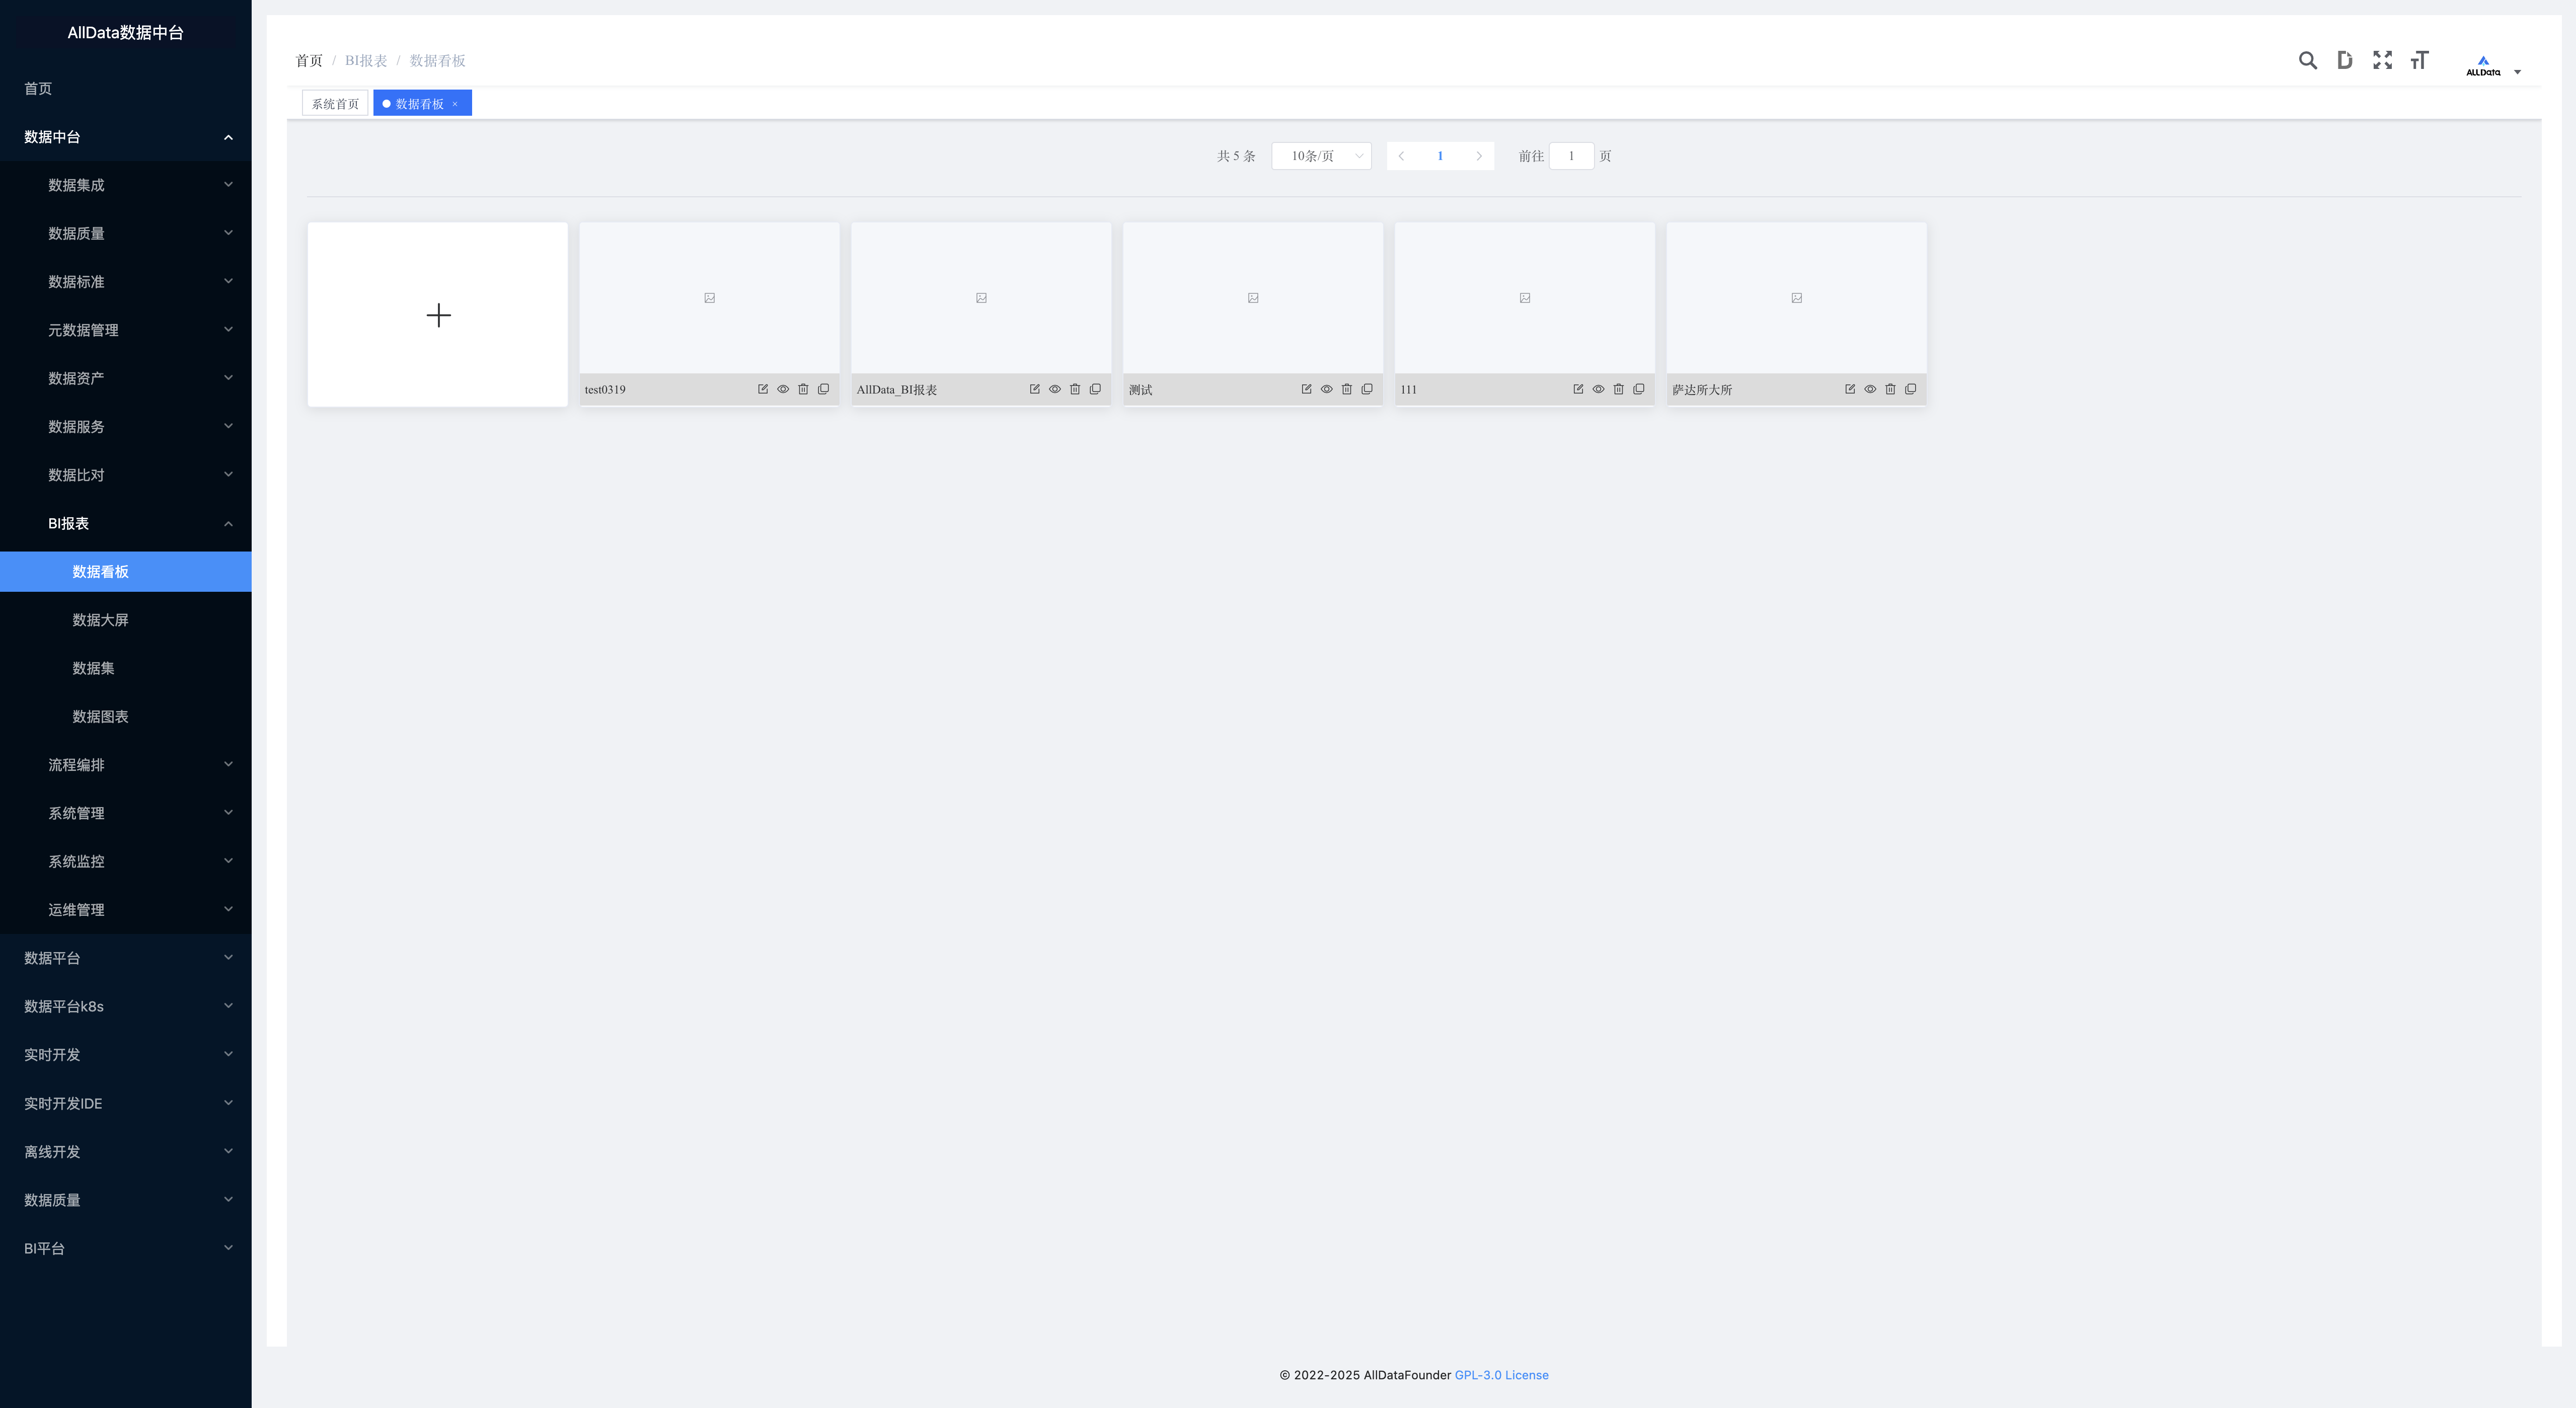Expand the 系统管理 submenu
Screen dimensions: 2576x1408
(x=126, y=813)
